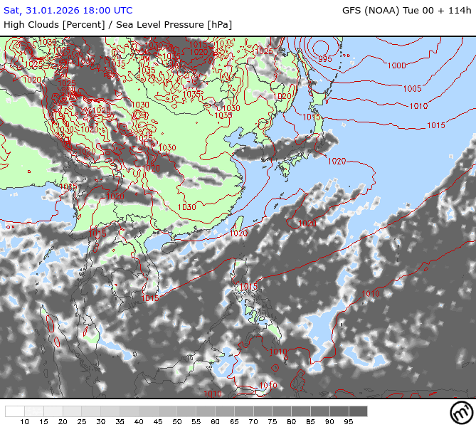The image size is (476, 427).
Task: Click the legend swatch labeled 75
Action: point(270,411)
